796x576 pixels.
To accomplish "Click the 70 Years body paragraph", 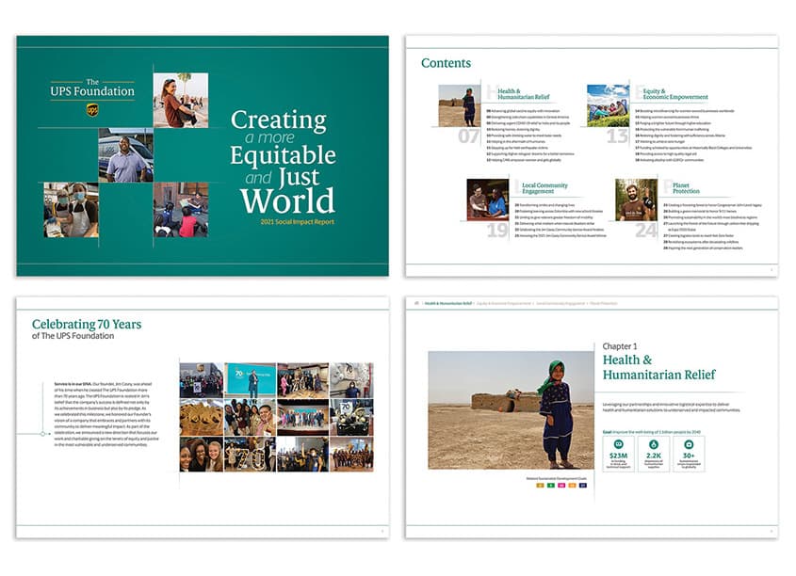I will click(106, 414).
